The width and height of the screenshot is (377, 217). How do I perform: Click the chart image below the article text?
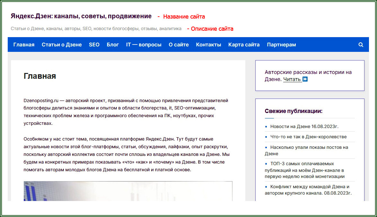pyautogui.click(x=128, y=191)
